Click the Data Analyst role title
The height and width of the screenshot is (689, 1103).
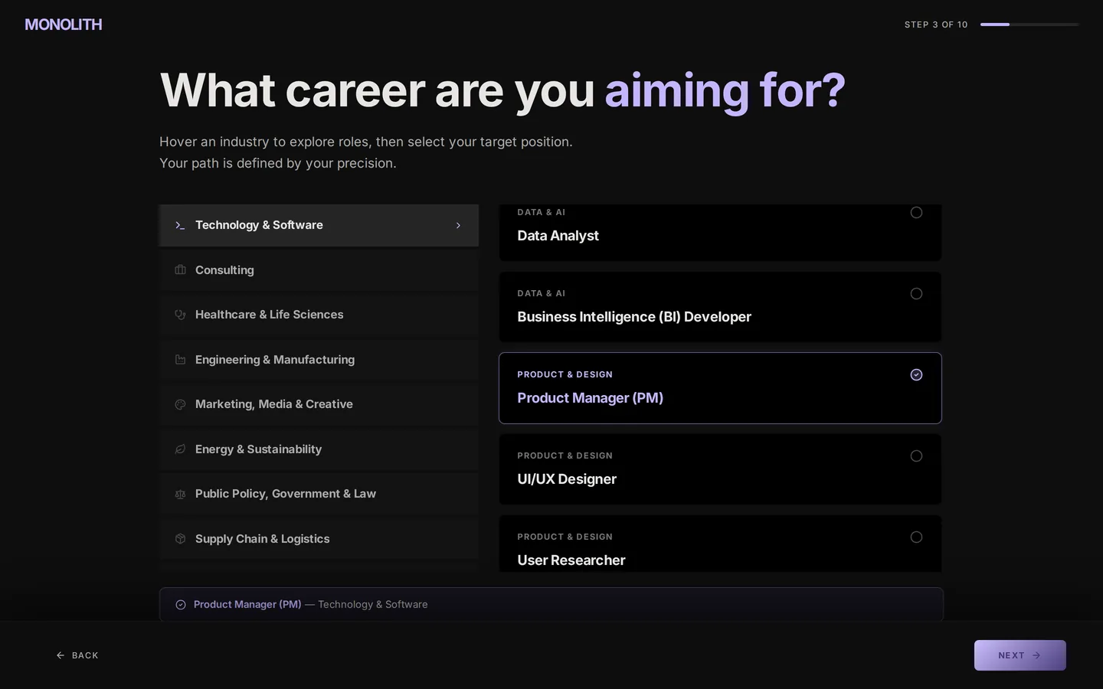point(558,236)
